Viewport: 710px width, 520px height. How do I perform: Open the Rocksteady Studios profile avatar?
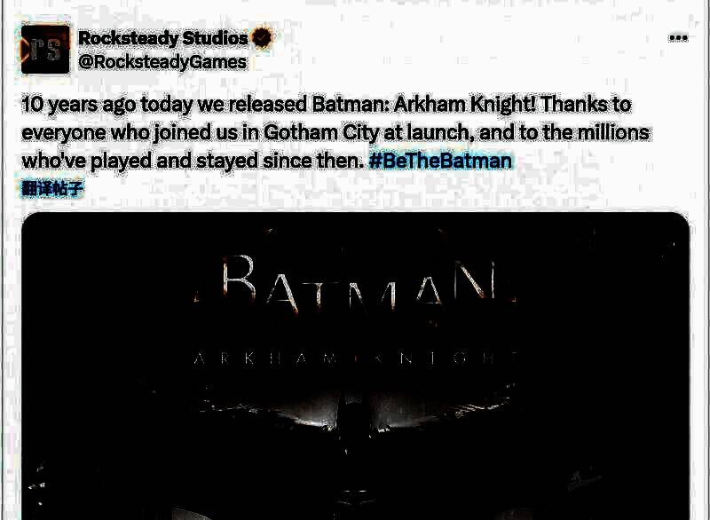(x=45, y=50)
